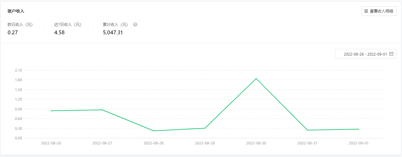The image size is (402, 157).
Task: Select the chart data point for 2022-08-28
Action: coord(154,131)
